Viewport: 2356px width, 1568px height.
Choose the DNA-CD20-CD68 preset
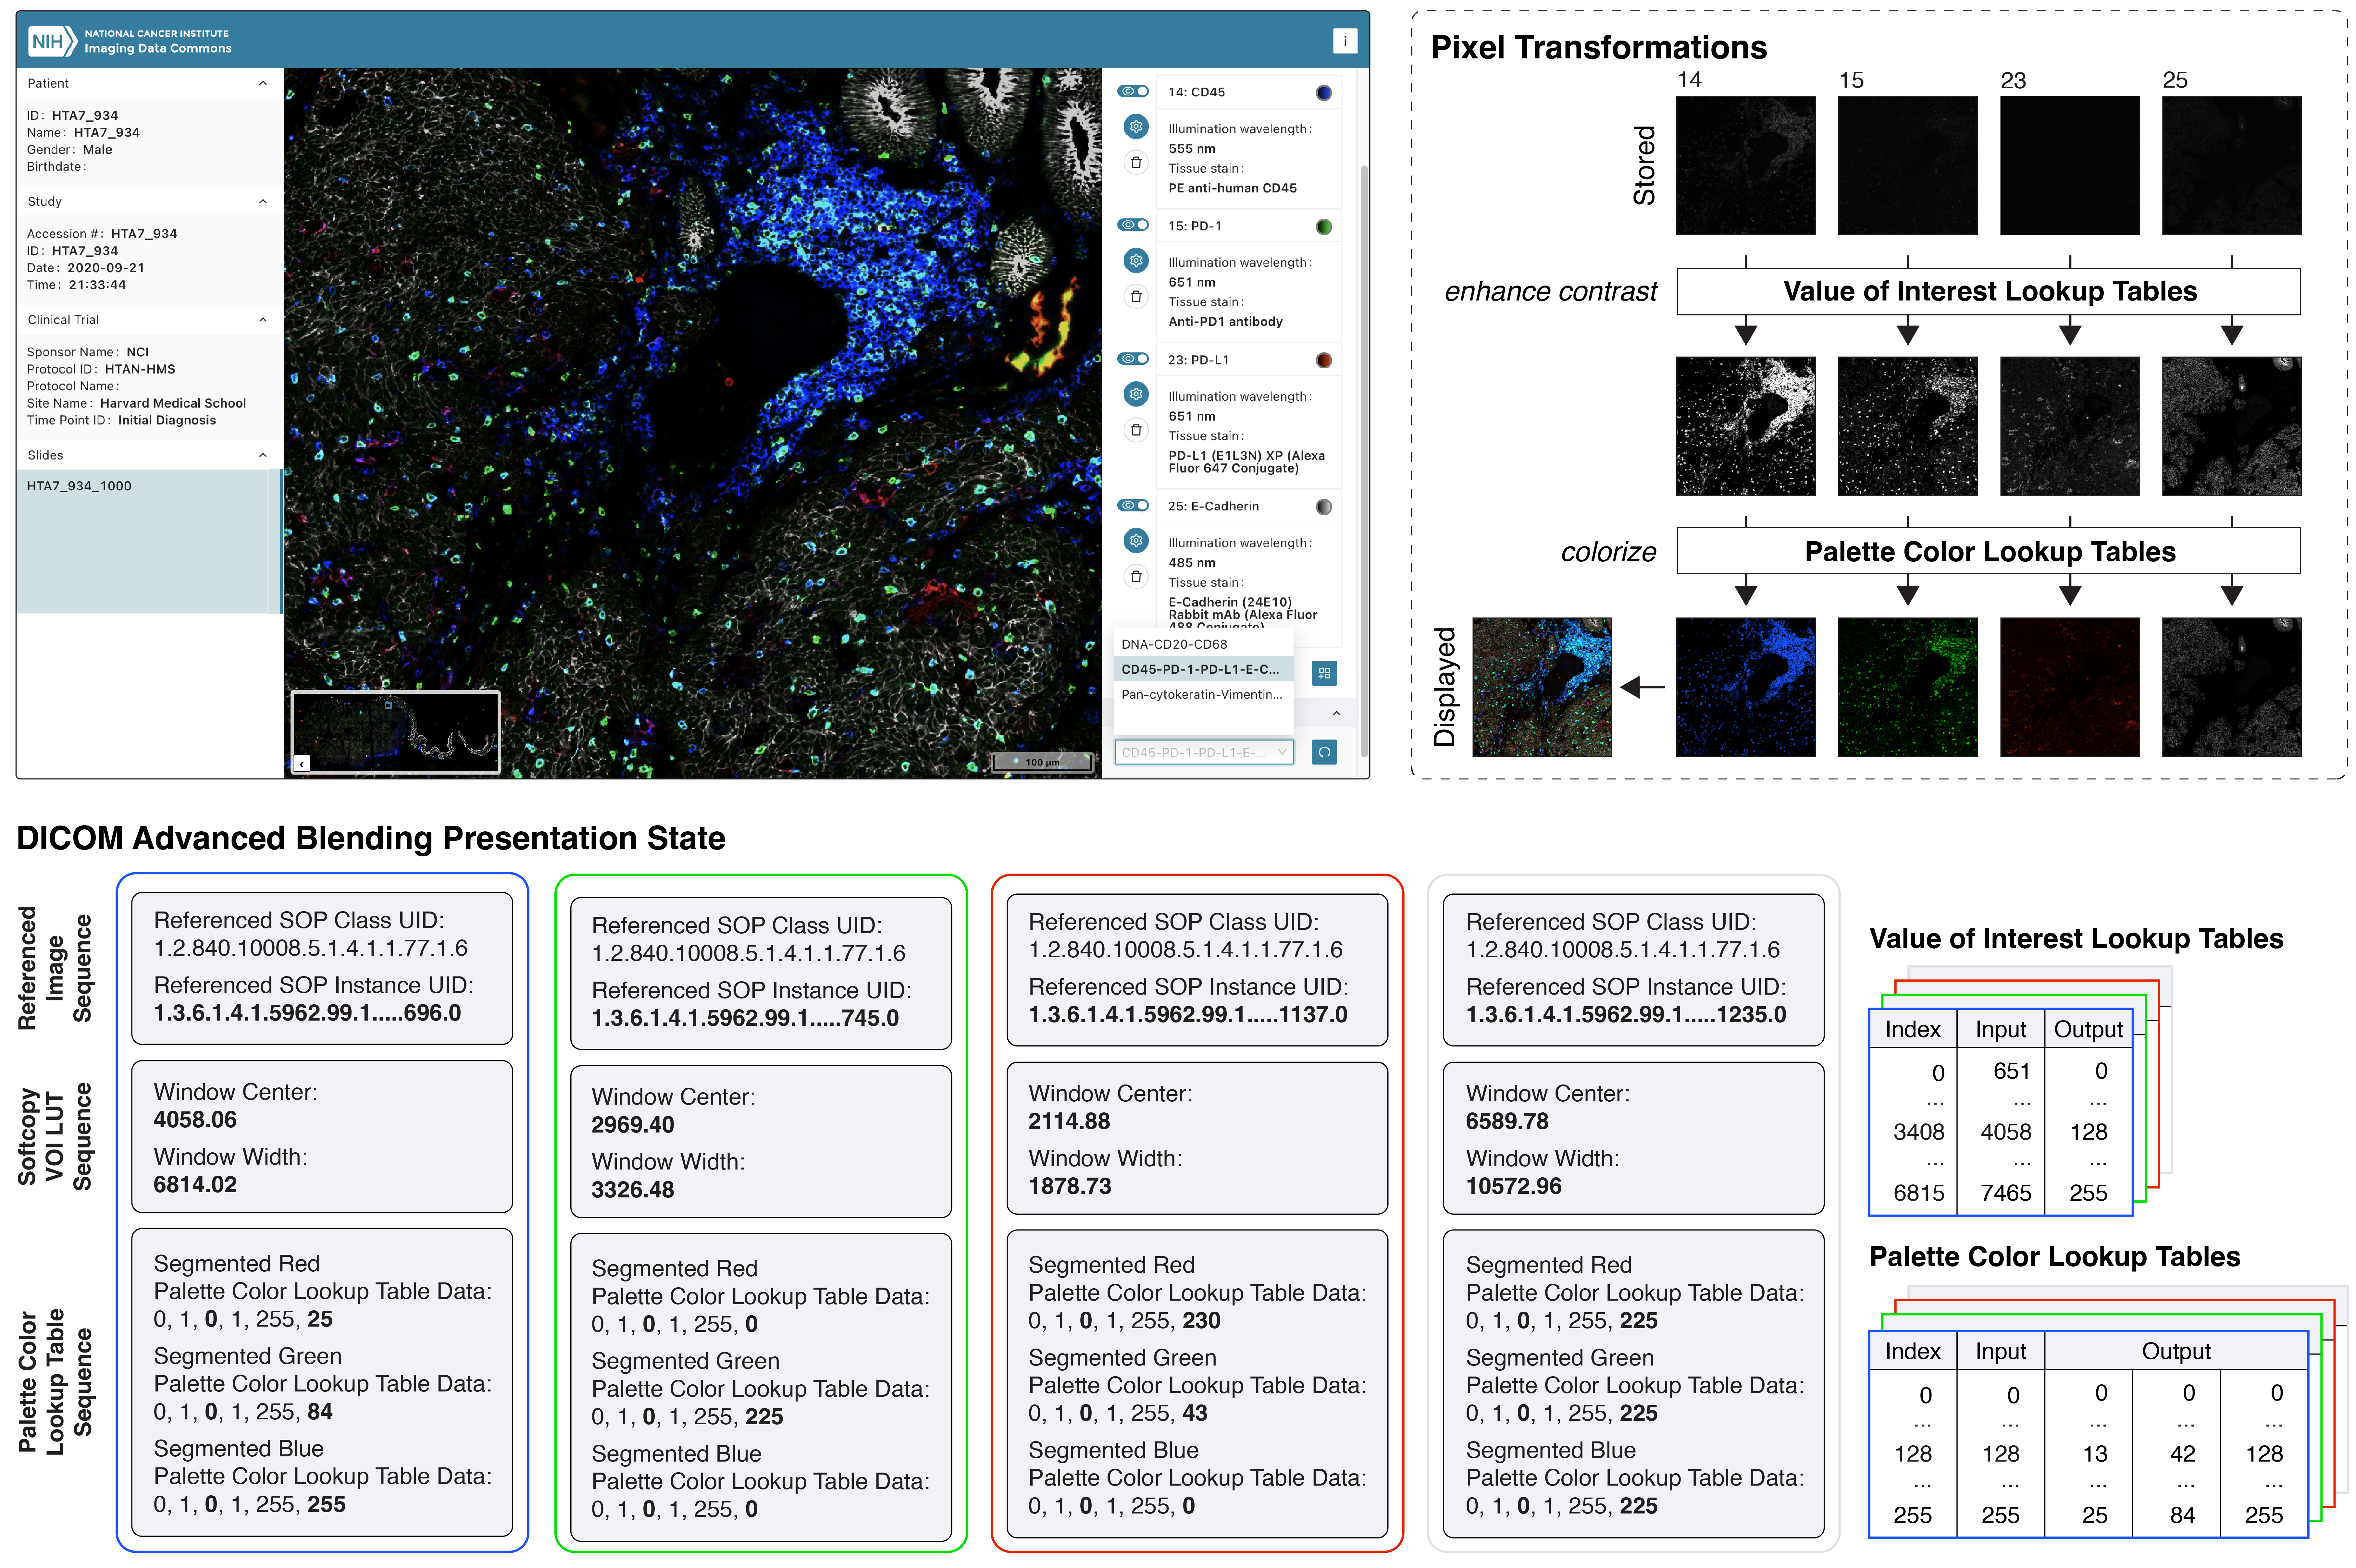pyautogui.click(x=1204, y=644)
